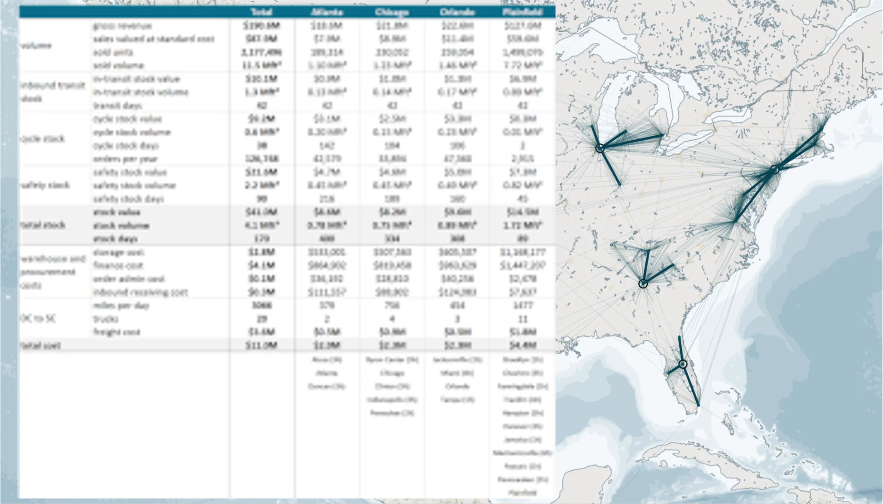
Task: Click the order admin cost row label
Action: pyautogui.click(x=129, y=279)
